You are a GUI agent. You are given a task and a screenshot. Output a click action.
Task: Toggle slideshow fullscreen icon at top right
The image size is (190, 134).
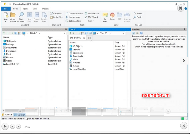pos(181,8)
